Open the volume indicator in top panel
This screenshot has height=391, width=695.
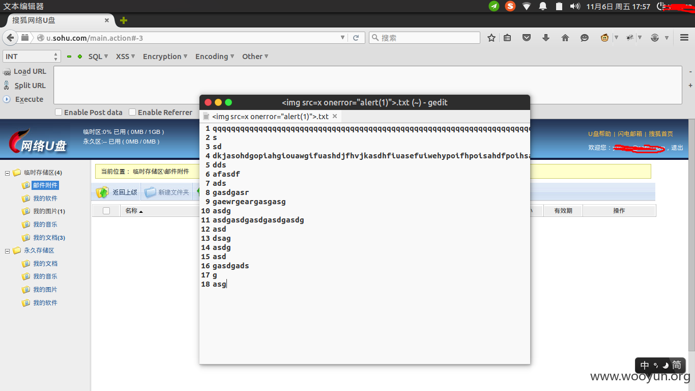[575, 6]
